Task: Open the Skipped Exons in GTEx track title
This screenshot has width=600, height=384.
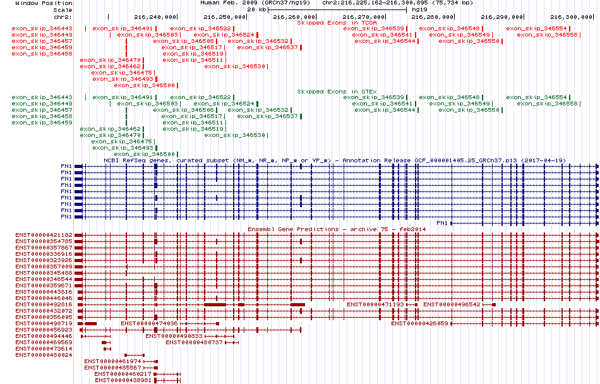Action: point(337,92)
